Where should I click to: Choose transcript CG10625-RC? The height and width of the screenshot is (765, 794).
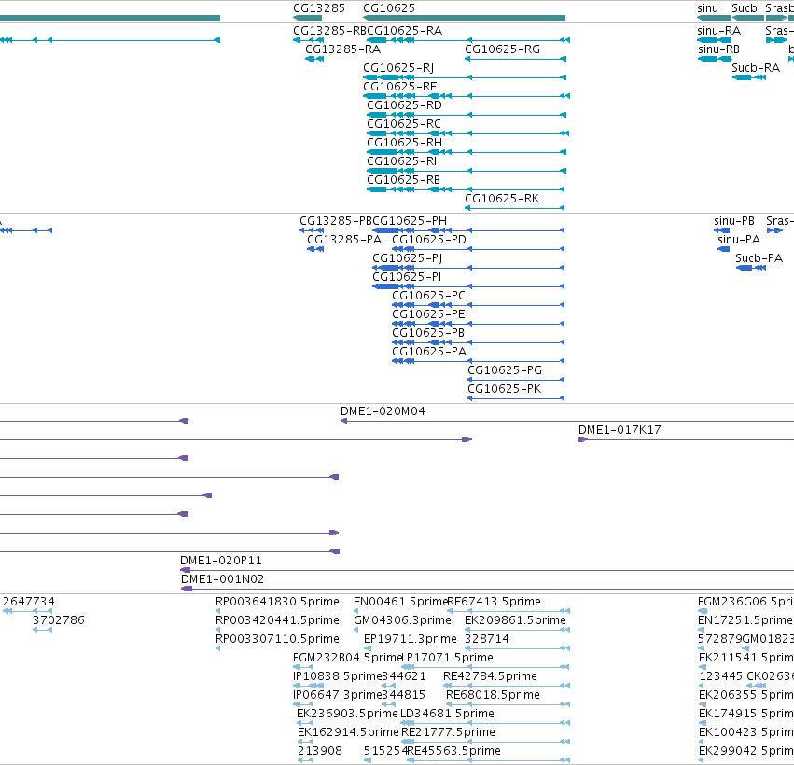click(x=404, y=124)
